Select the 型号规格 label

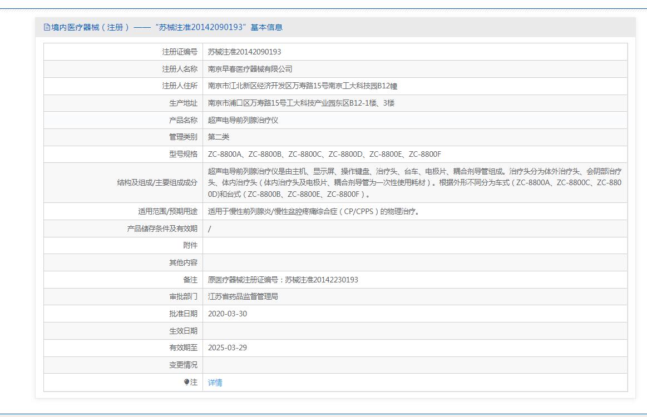pos(183,154)
